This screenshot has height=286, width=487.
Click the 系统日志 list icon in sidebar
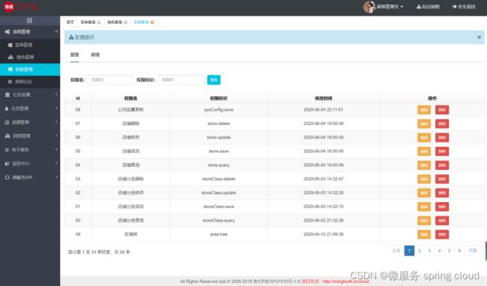point(10,82)
